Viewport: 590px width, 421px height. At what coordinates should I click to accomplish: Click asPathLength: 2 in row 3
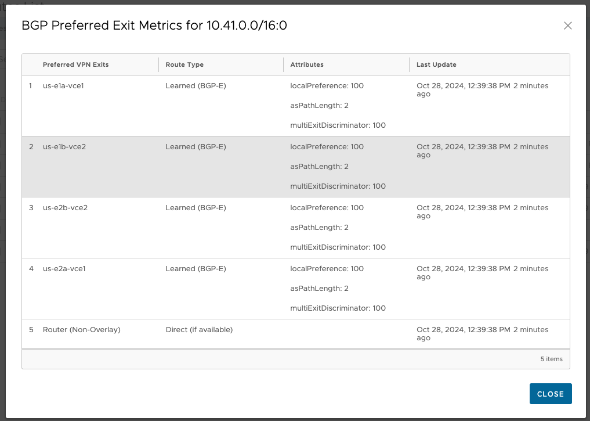pyautogui.click(x=319, y=228)
